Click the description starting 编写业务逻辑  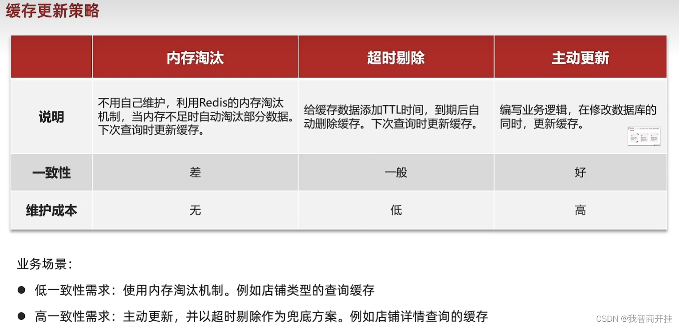(x=578, y=117)
